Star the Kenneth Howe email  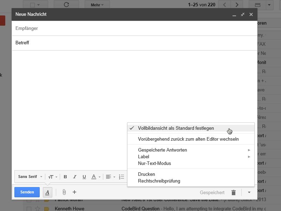tap(37, 209)
